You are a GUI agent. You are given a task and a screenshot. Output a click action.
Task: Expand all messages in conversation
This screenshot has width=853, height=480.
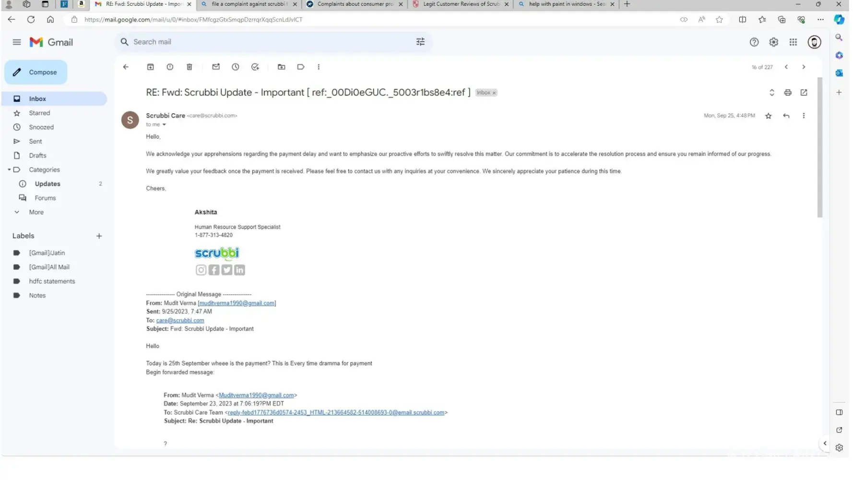click(772, 93)
